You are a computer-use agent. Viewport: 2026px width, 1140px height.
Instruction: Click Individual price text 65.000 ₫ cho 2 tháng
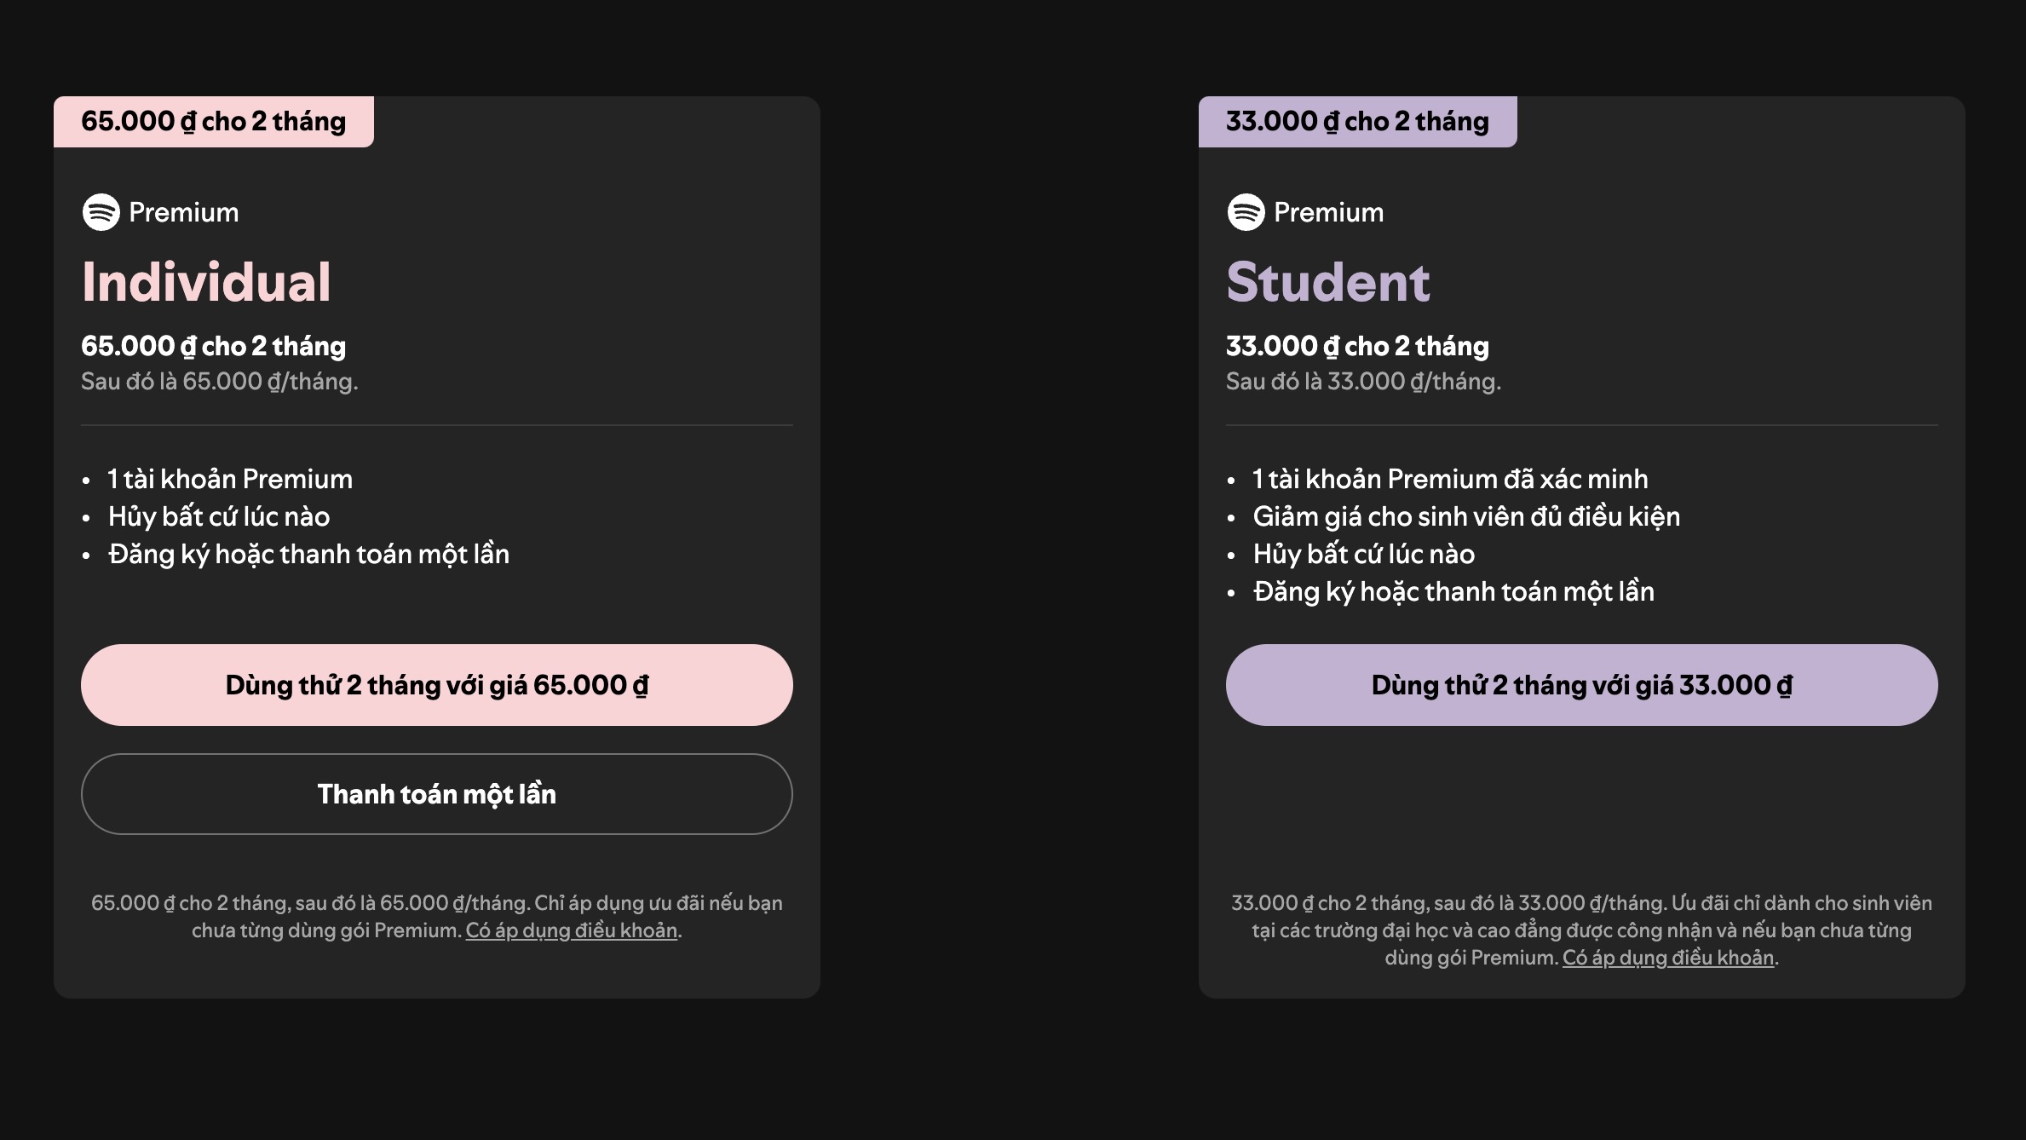click(x=214, y=346)
